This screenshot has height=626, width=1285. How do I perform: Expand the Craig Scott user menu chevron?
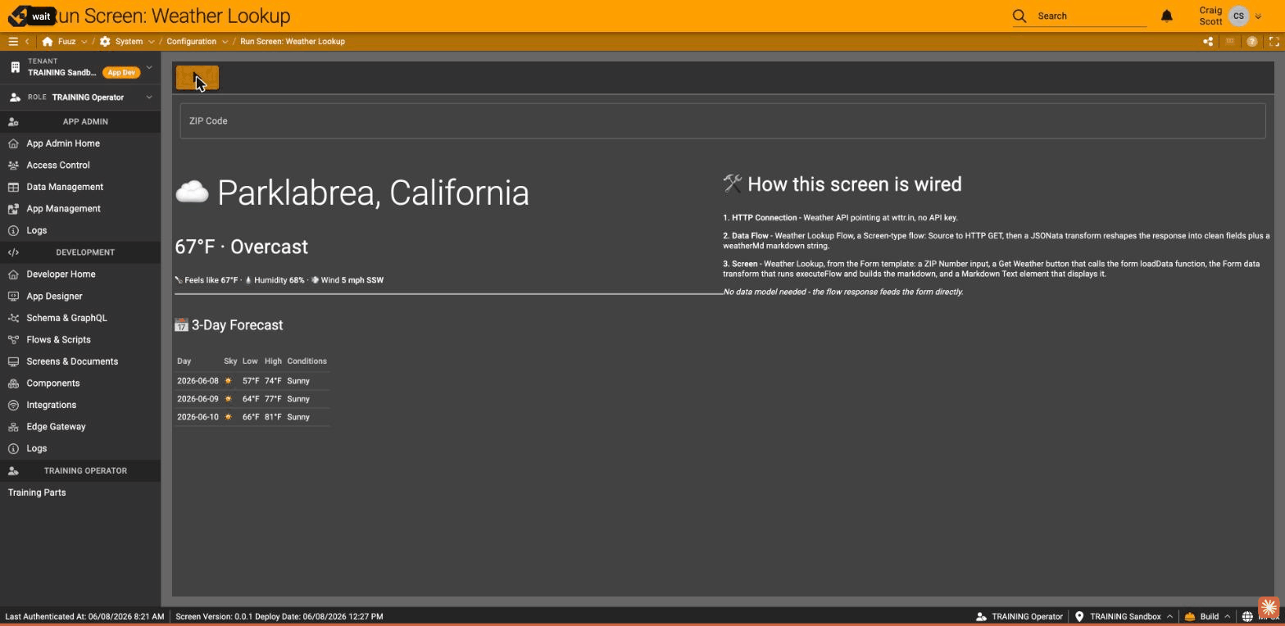point(1258,16)
